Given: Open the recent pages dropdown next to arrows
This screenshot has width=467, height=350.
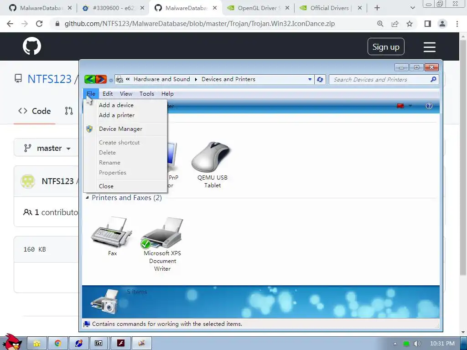Looking at the screenshot, I should pyautogui.click(x=111, y=80).
